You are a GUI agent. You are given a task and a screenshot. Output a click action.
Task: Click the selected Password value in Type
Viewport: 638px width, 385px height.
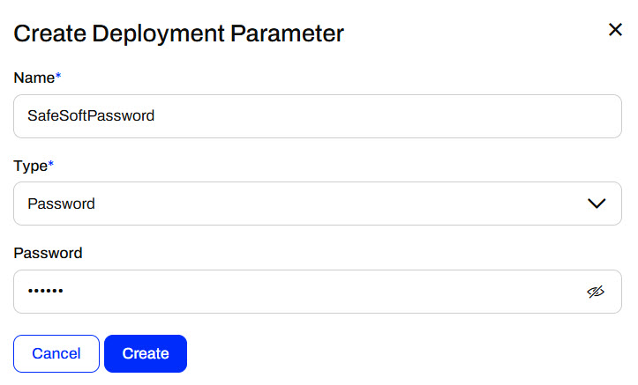pos(61,204)
